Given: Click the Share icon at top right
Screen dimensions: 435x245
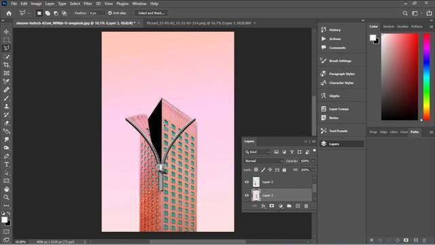Looking at the screenshot, I should 429,13.
